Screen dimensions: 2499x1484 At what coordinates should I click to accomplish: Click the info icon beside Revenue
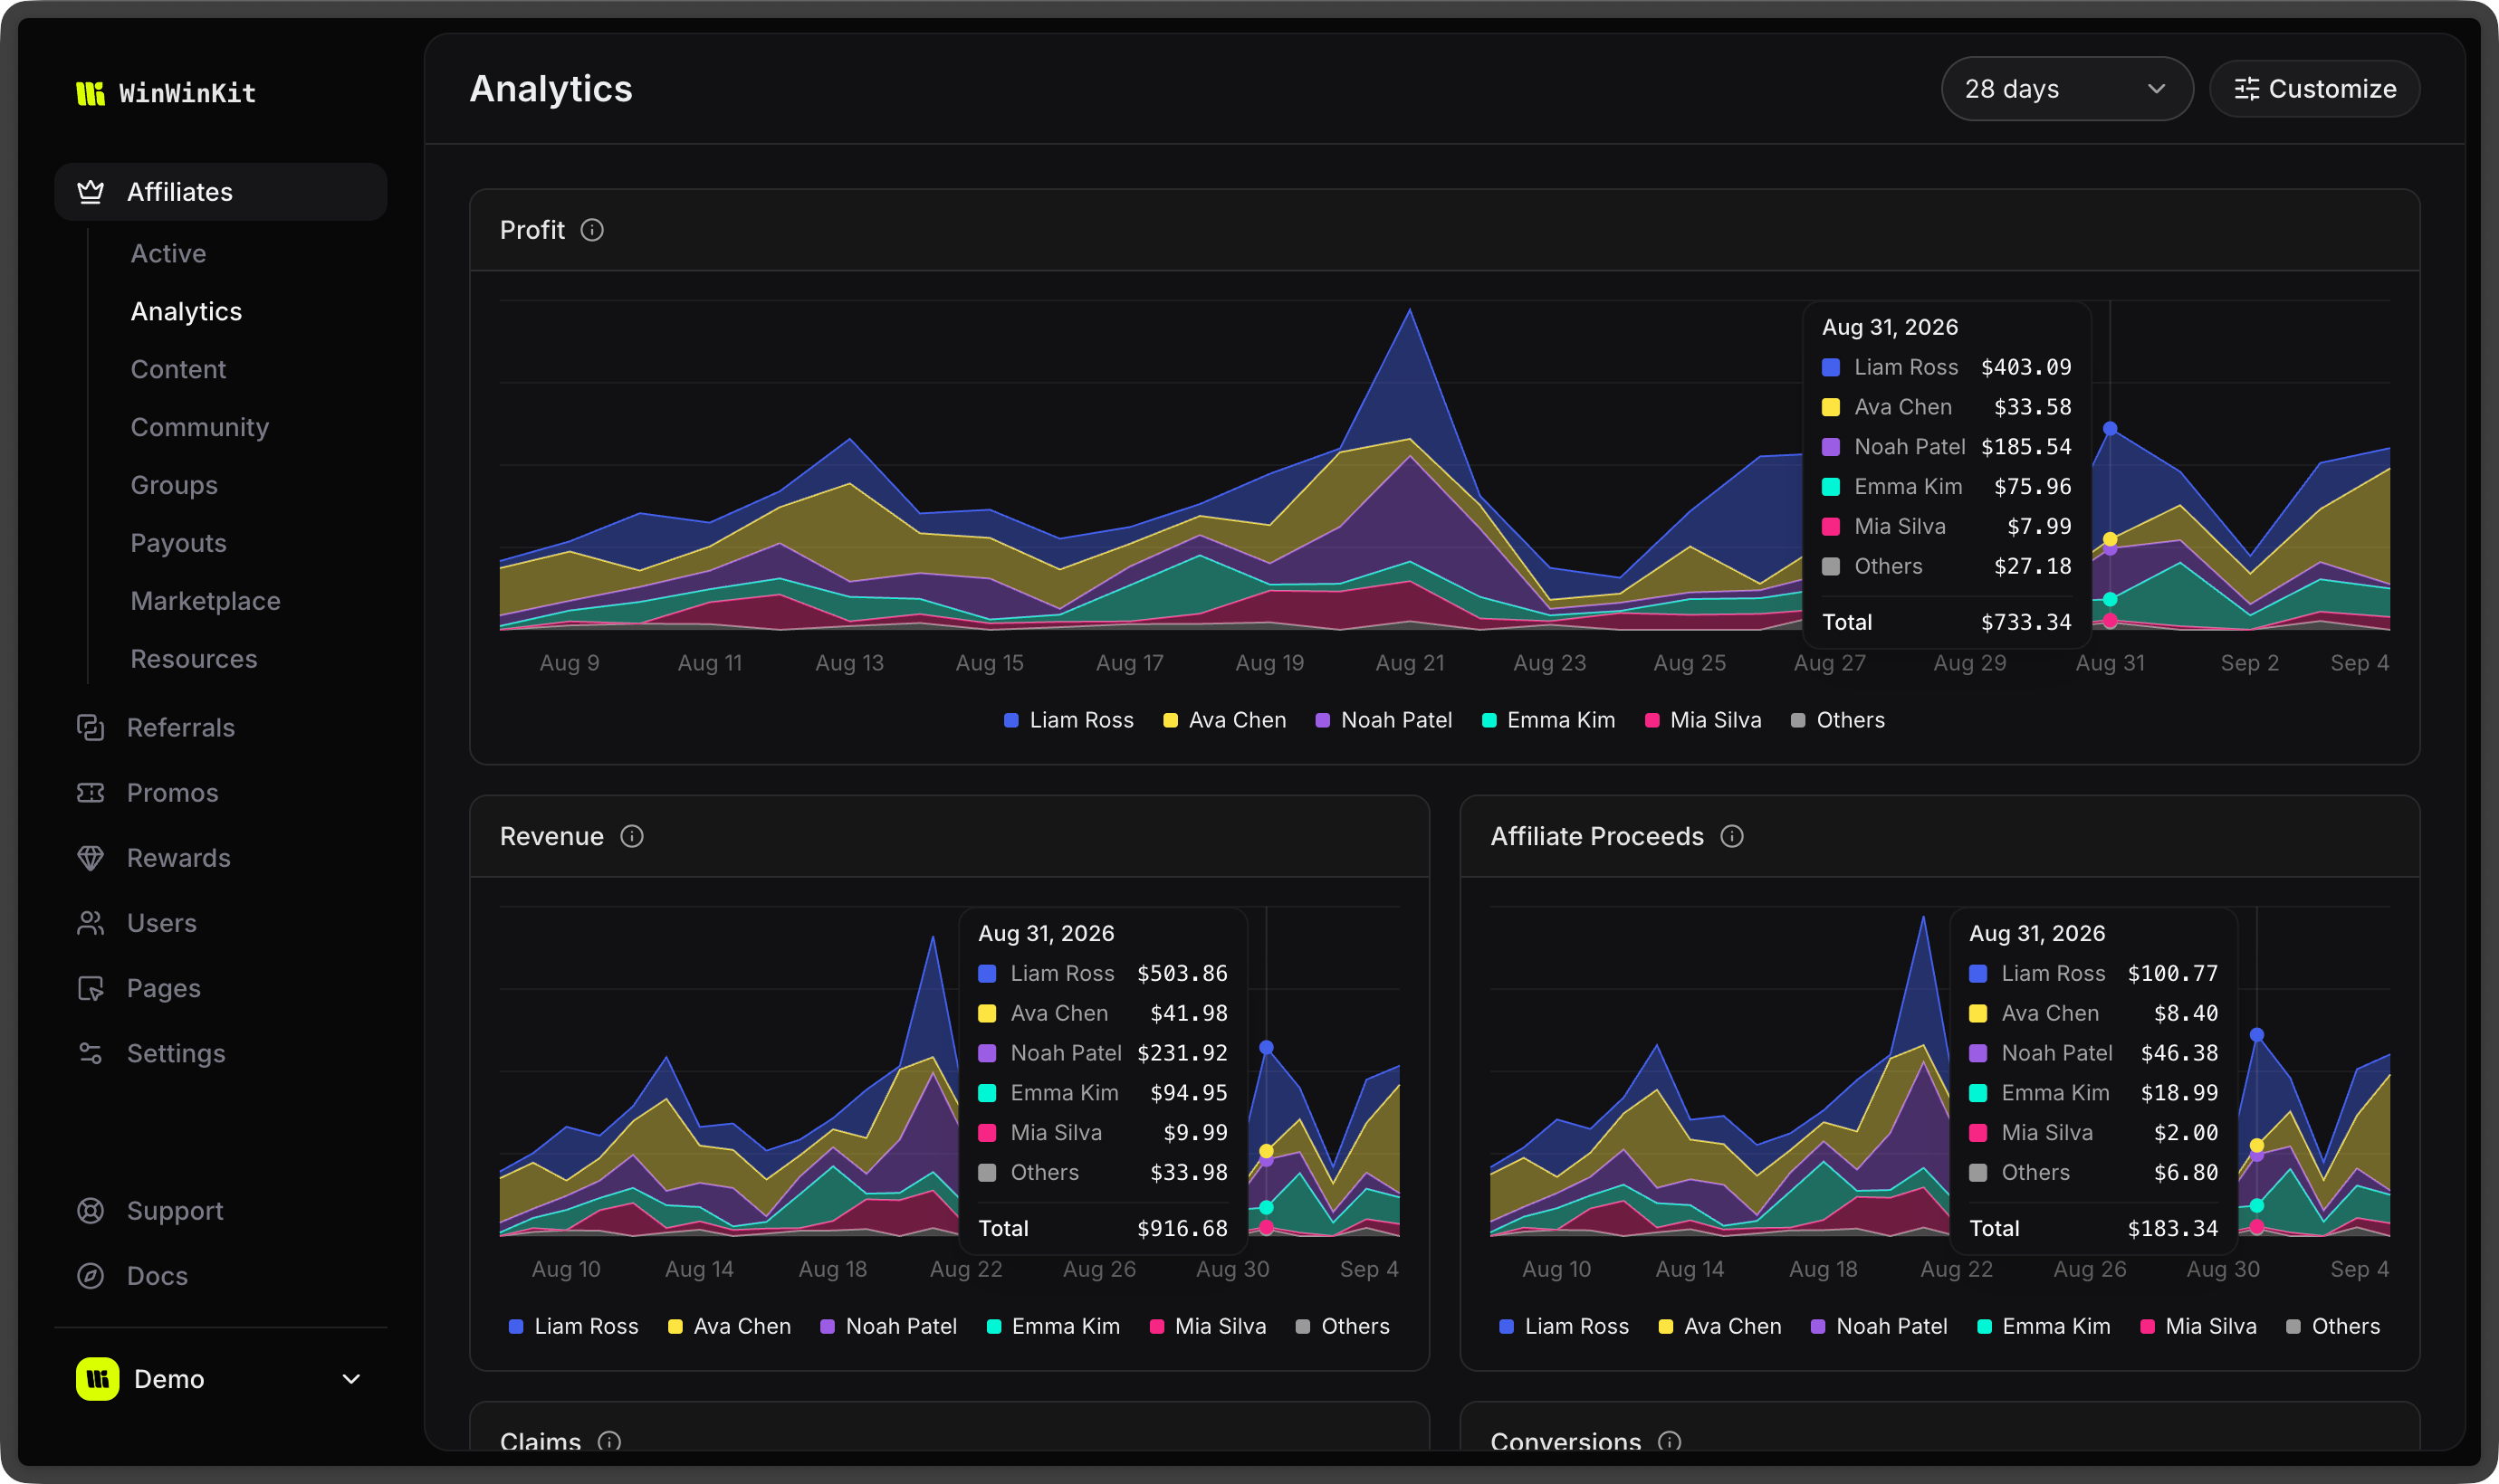632,836
